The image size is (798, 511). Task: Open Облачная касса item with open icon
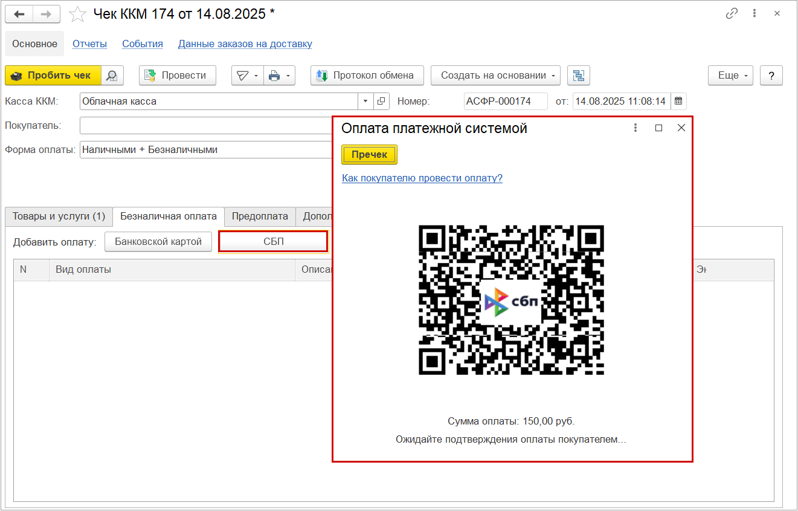point(381,101)
